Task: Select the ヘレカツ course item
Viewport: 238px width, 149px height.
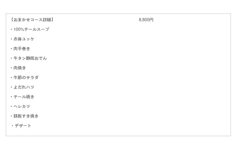Action: tap(22, 106)
